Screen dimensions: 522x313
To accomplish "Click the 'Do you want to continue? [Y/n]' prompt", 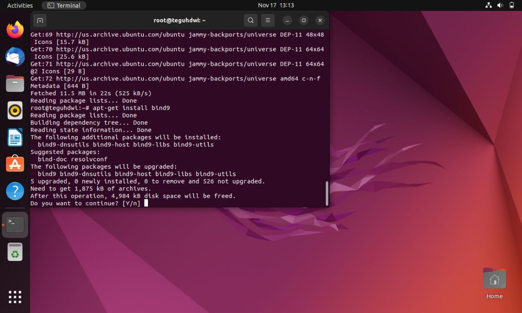I will coord(86,203).
